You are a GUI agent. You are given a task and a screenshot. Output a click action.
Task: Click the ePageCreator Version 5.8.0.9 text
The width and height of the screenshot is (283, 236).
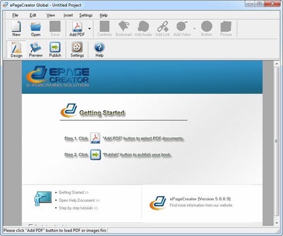[200, 199]
